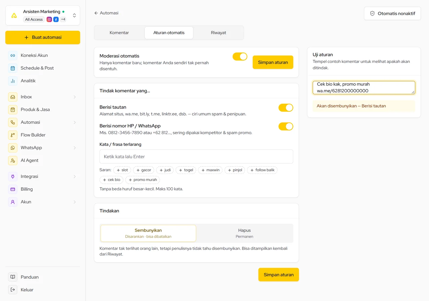Select the Aturan otomatis tab
429x301 pixels.
tap(169, 33)
